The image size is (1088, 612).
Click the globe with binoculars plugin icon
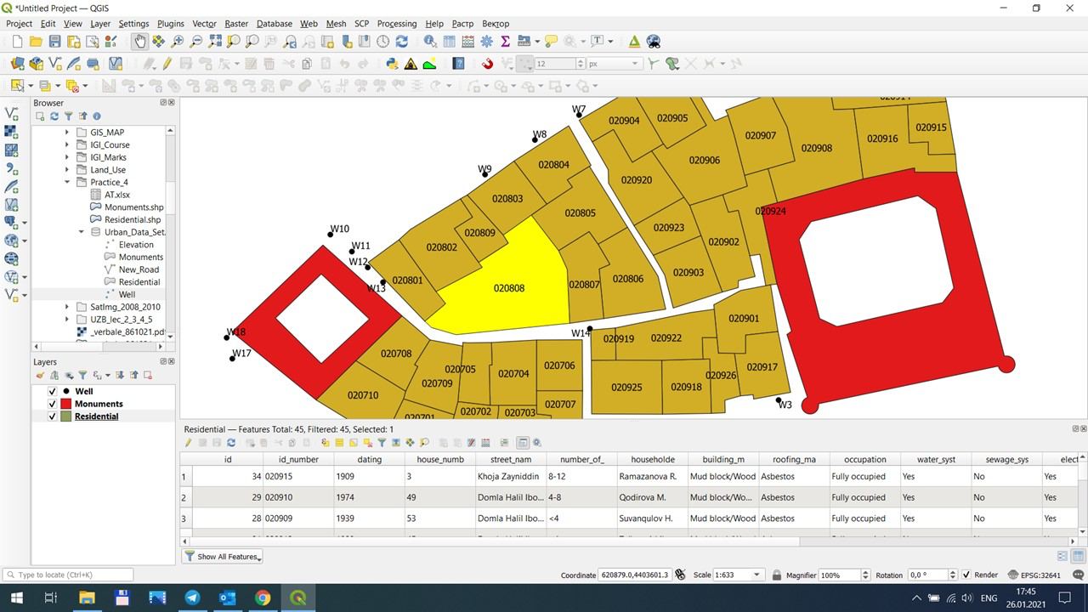pyautogui.click(x=654, y=41)
